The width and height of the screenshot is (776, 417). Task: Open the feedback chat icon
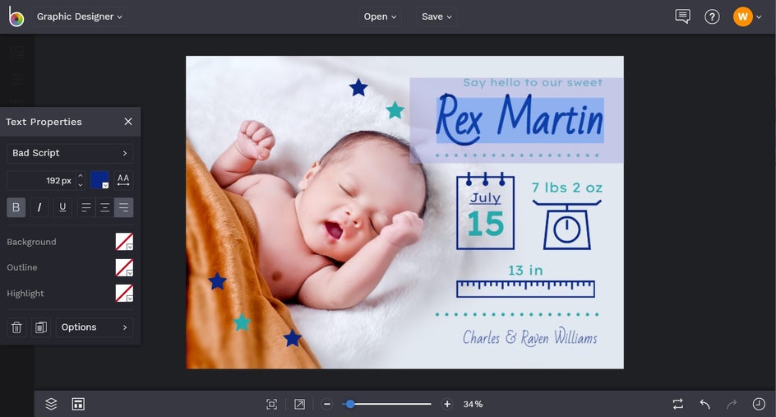click(x=682, y=16)
